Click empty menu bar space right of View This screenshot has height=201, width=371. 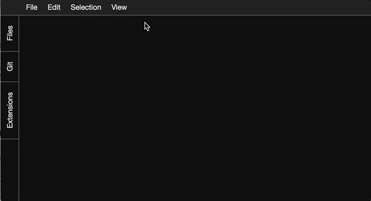click(248, 7)
